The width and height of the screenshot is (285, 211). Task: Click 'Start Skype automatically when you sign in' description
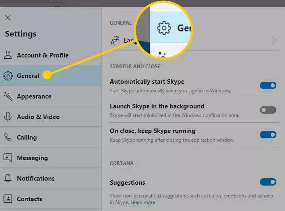[x=171, y=91]
